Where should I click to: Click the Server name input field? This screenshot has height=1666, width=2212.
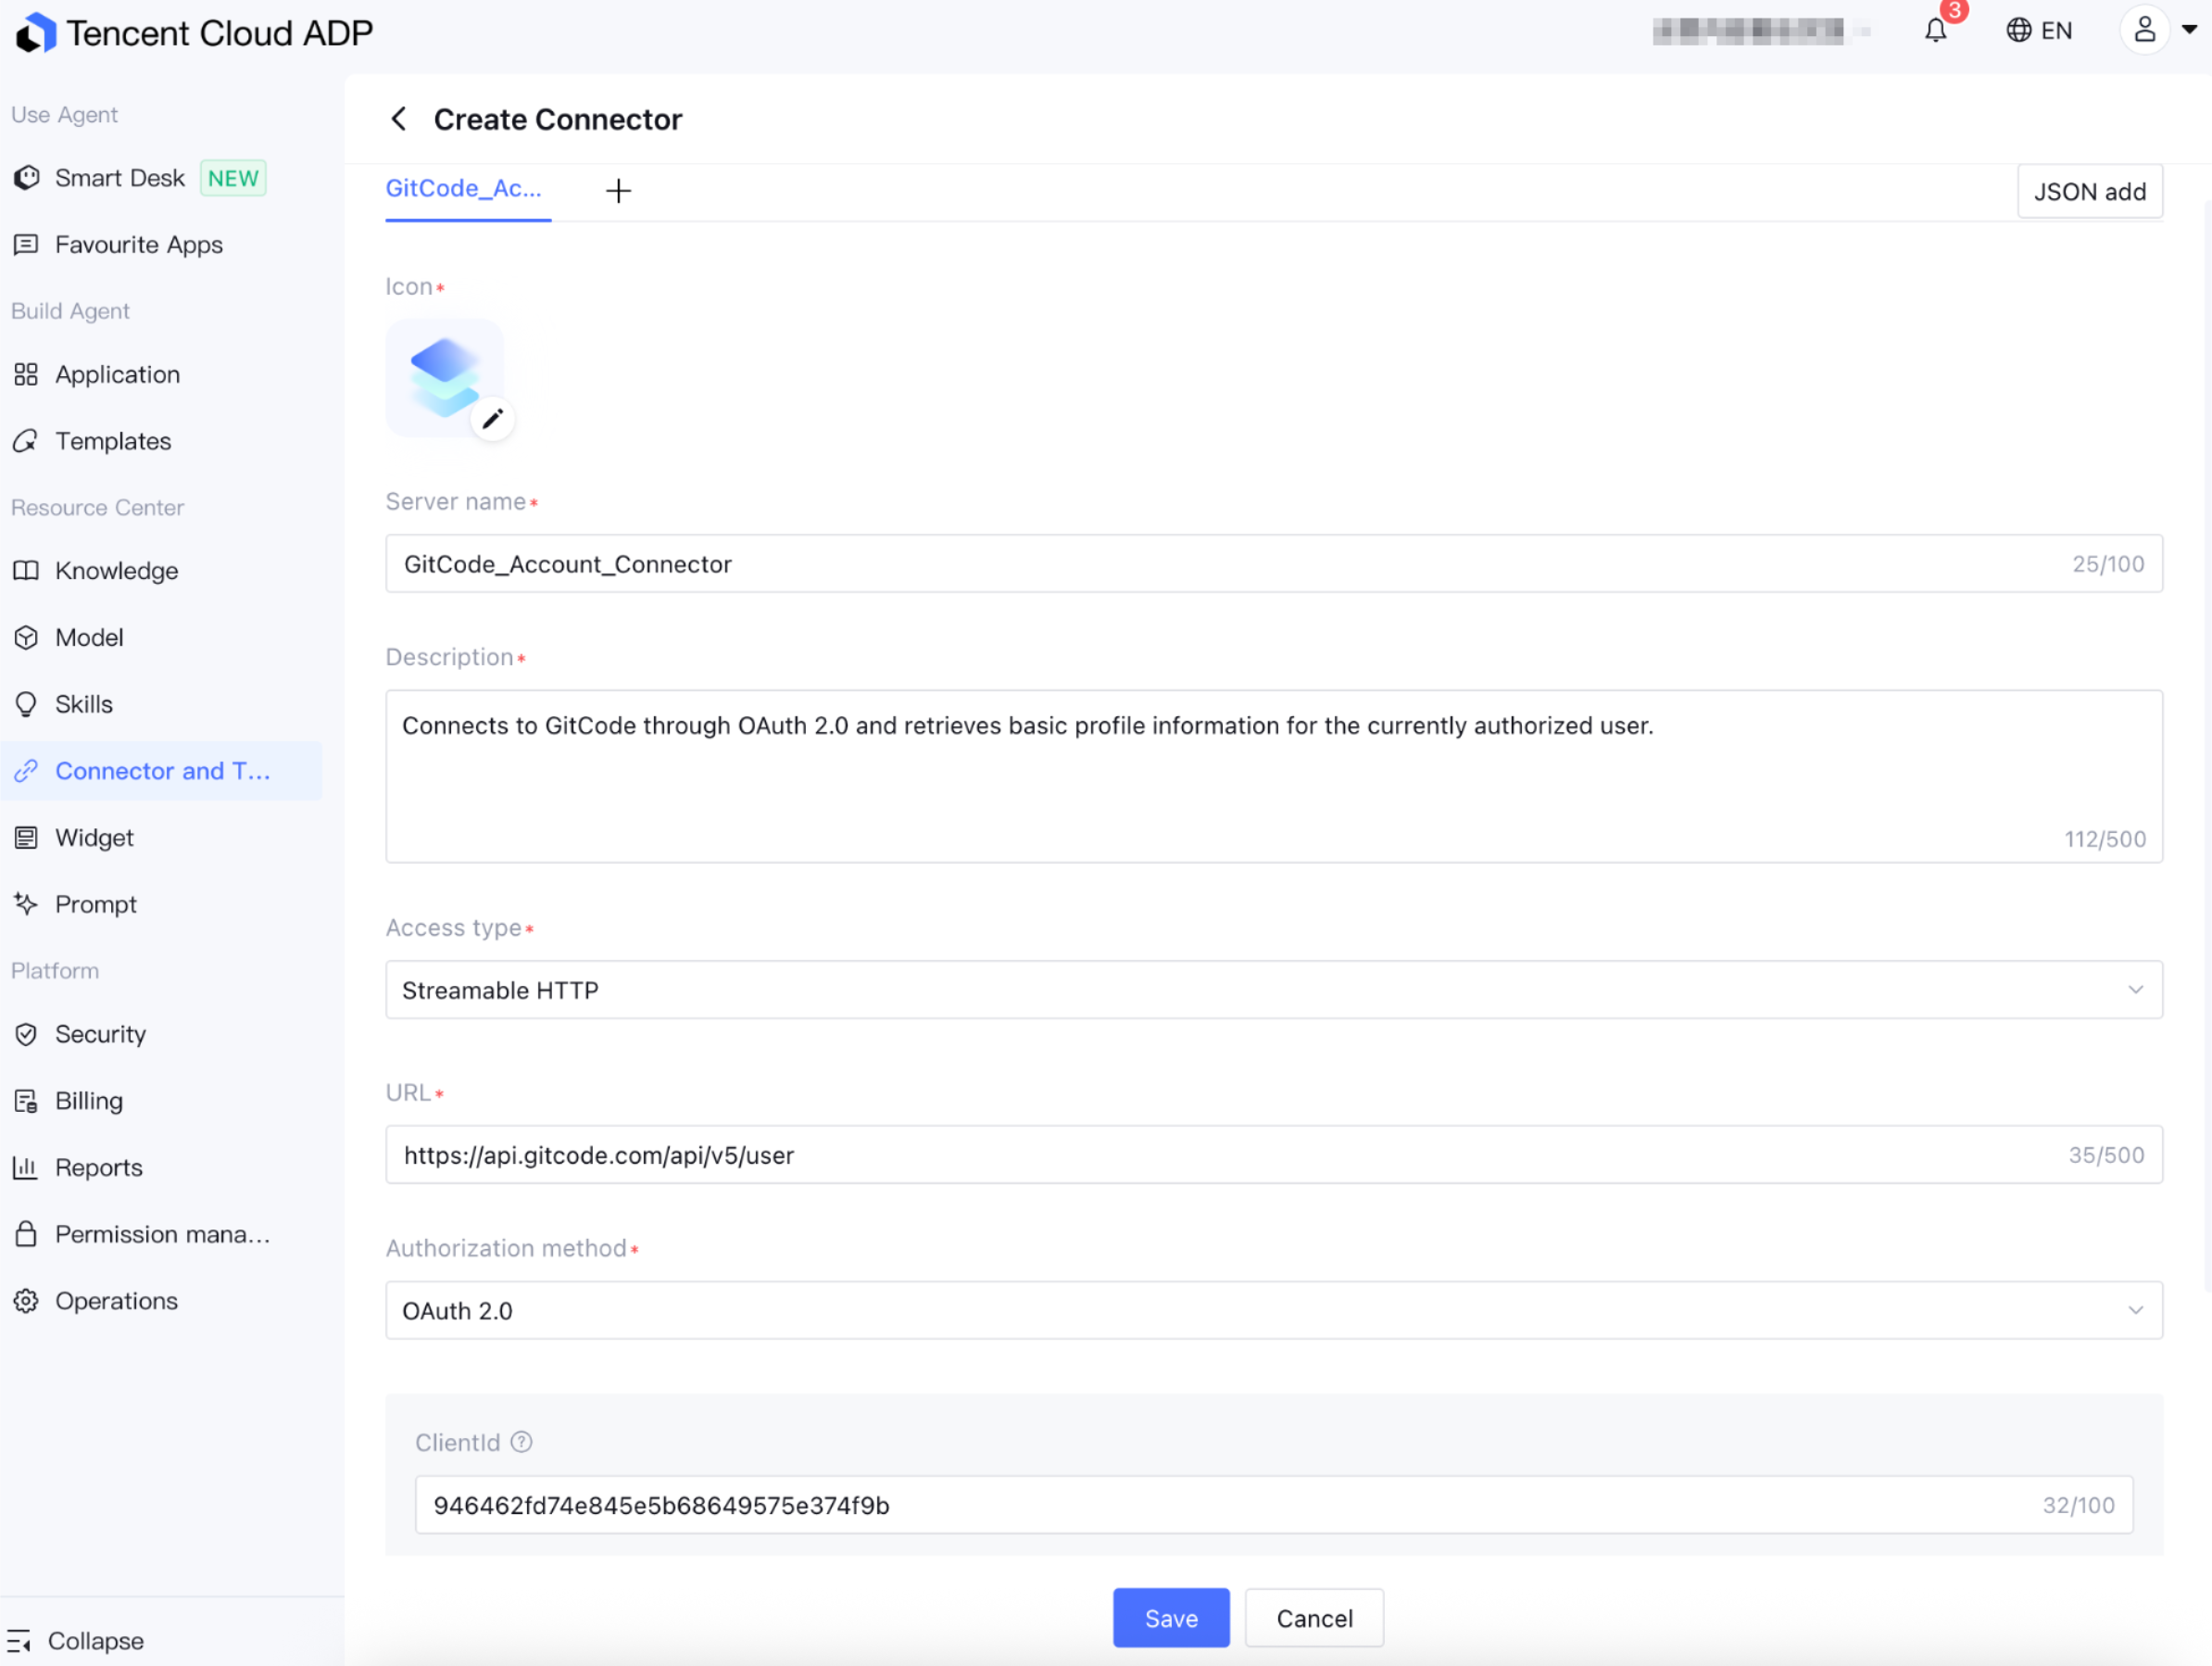[1274, 563]
